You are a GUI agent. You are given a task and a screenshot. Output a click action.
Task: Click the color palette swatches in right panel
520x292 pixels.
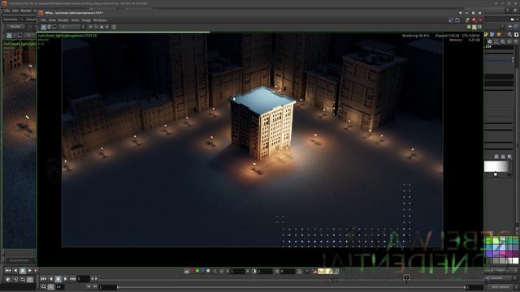point(501,251)
